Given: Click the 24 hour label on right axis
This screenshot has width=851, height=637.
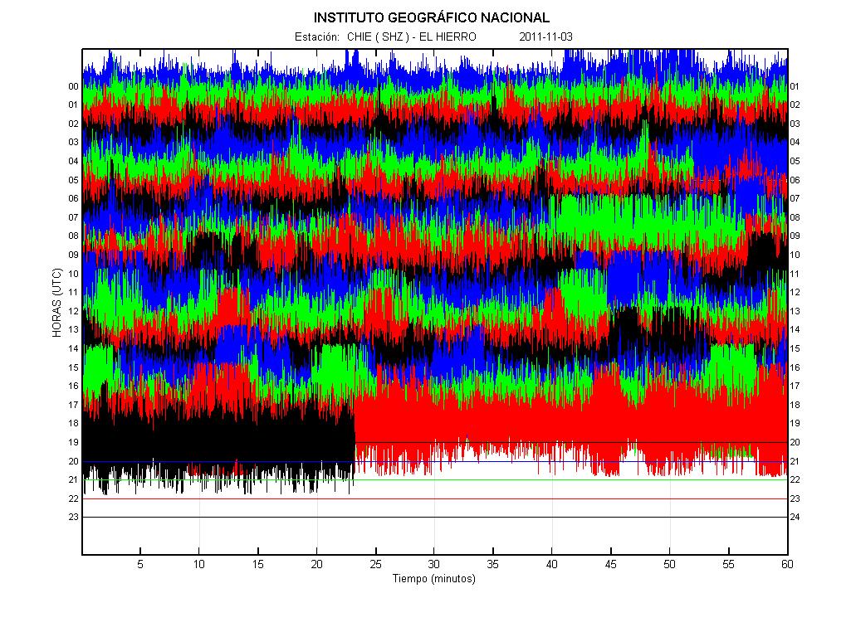Looking at the screenshot, I should [x=795, y=518].
